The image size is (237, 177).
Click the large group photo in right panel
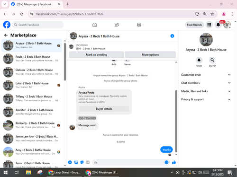click(206, 40)
